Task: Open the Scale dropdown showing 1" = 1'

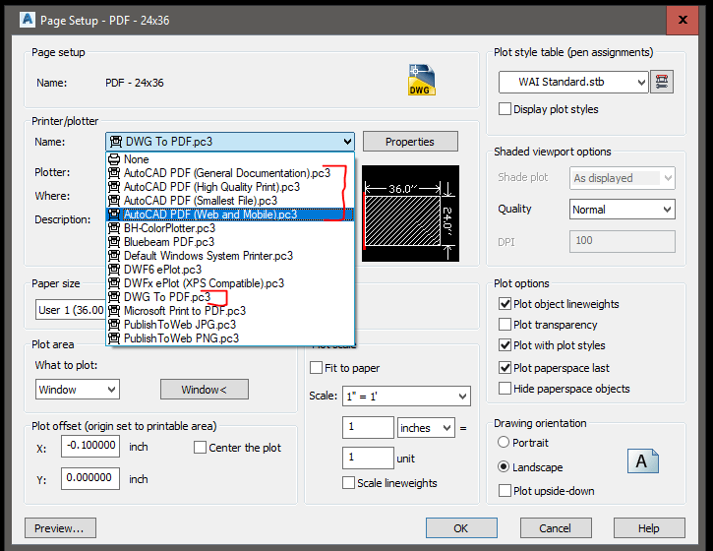Action: tap(406, 397)
